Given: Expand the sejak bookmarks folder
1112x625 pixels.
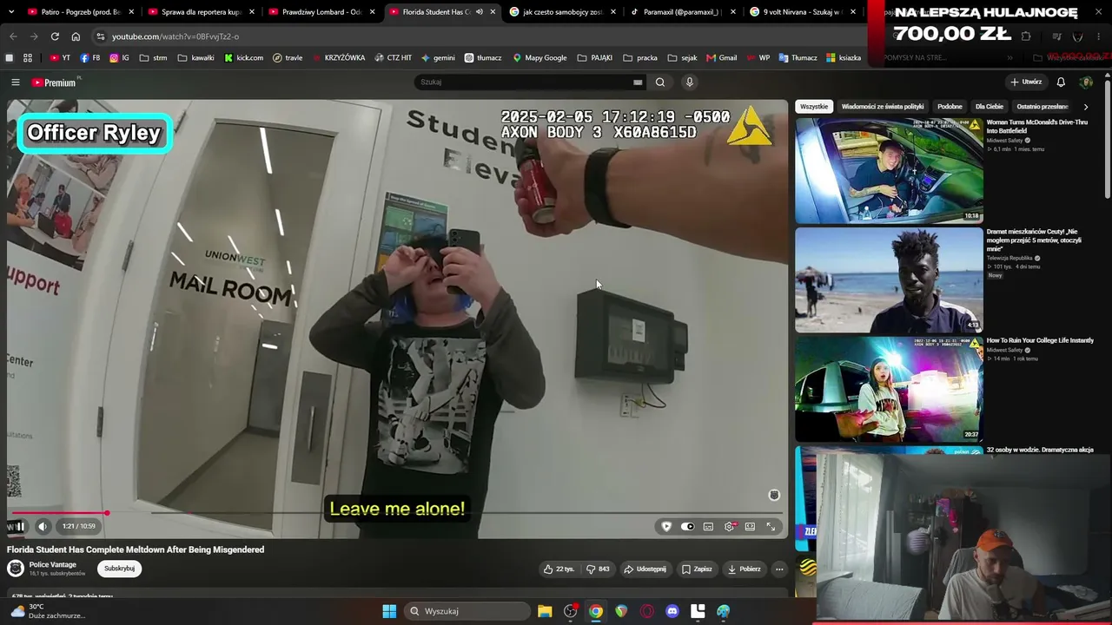Looking at the screenshot, I should point(683,58).
